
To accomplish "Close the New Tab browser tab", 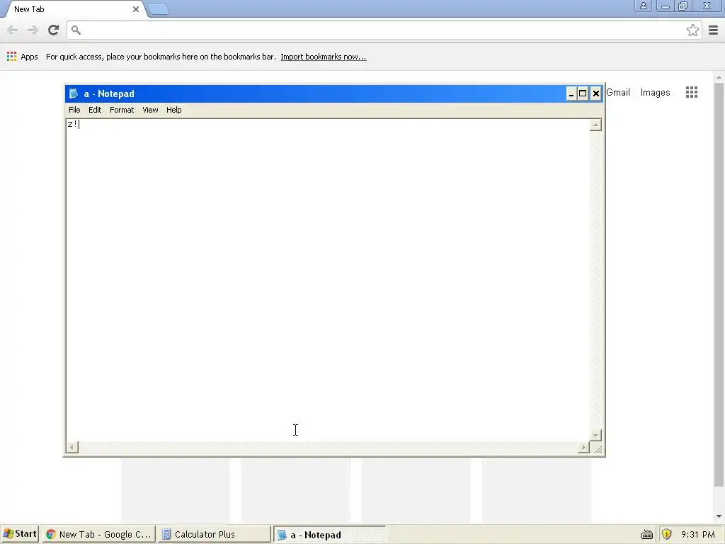I will tap(135, 9).
